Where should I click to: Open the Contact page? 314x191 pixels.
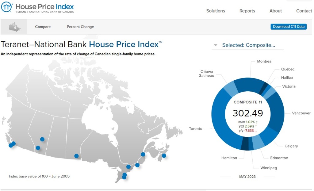pos(304,11)
